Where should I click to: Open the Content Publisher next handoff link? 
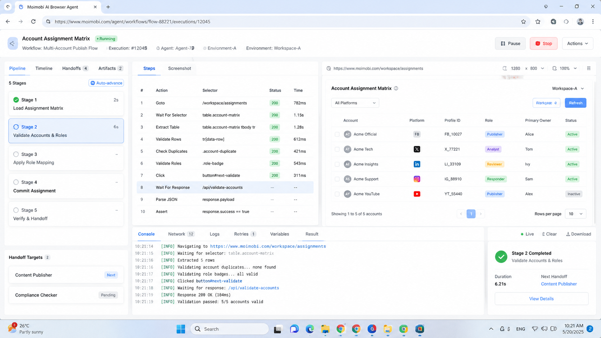click(559, 284)
